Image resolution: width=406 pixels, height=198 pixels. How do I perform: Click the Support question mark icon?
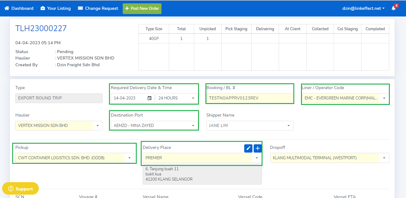pyautogui.click(x=11, y=189)
